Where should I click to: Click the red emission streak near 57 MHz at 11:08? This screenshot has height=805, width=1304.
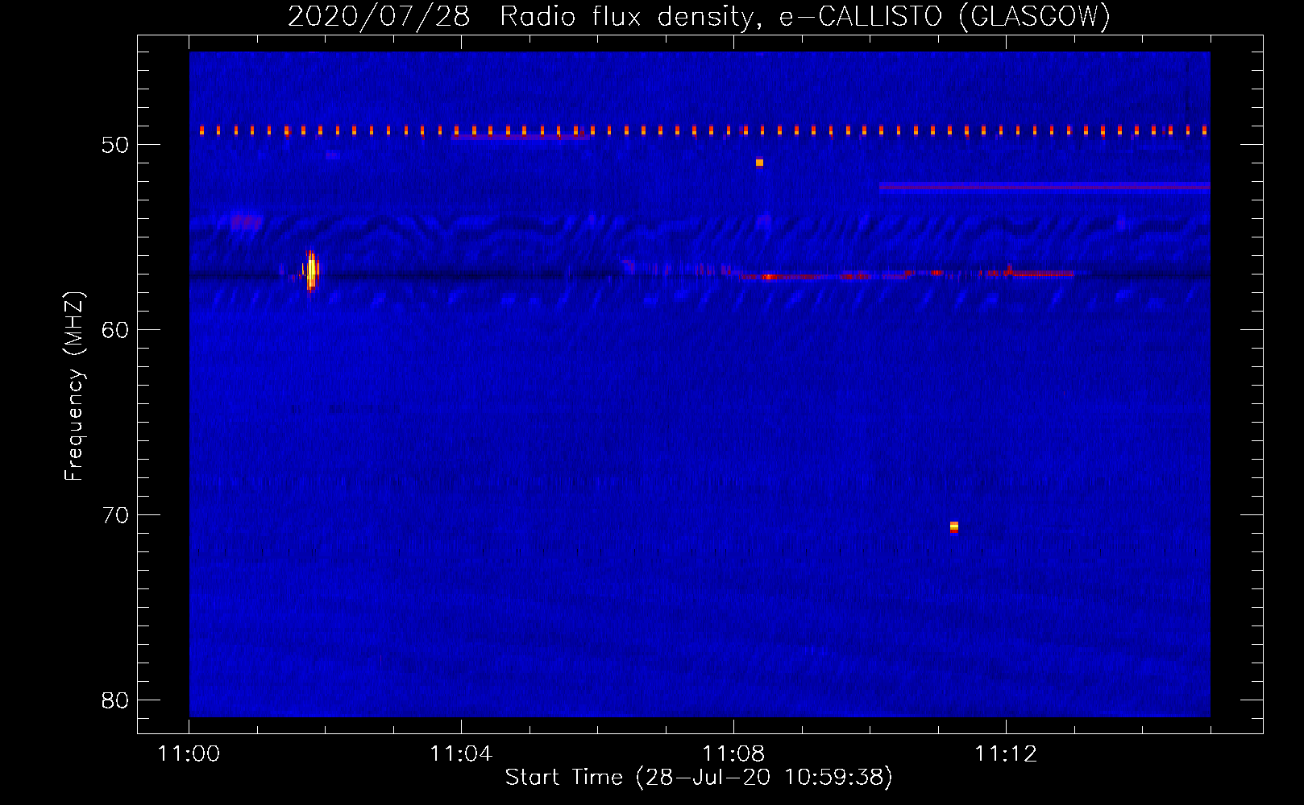(x=822, y=277)
